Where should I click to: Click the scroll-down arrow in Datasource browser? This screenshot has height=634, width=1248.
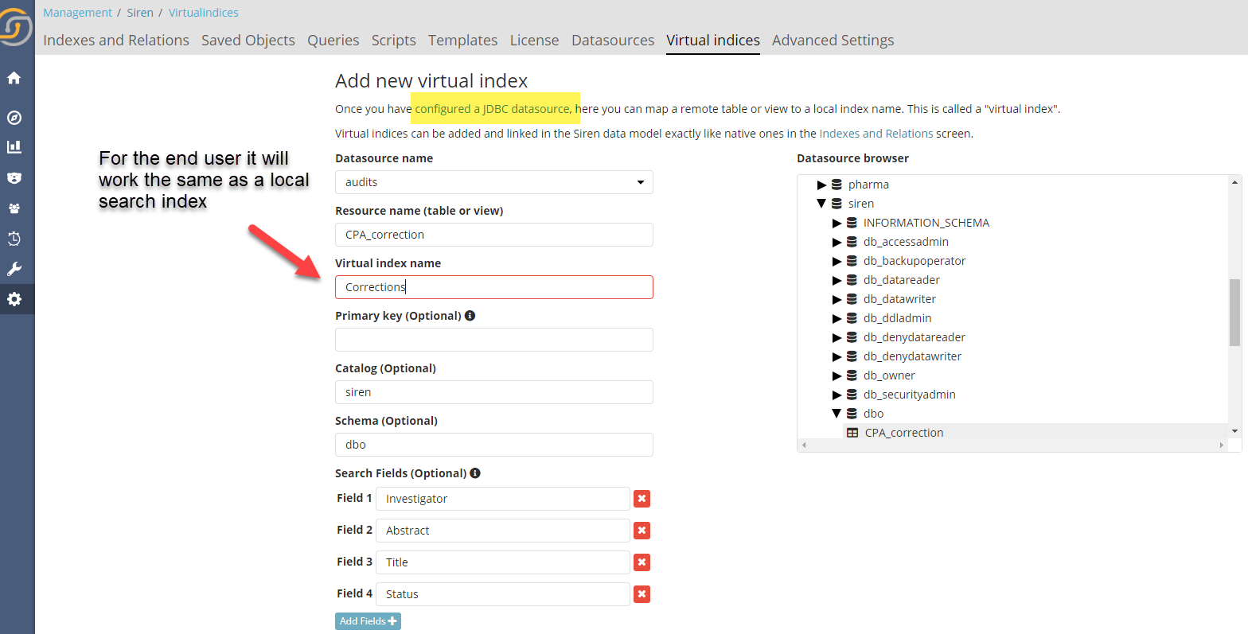coord(1234,431)
